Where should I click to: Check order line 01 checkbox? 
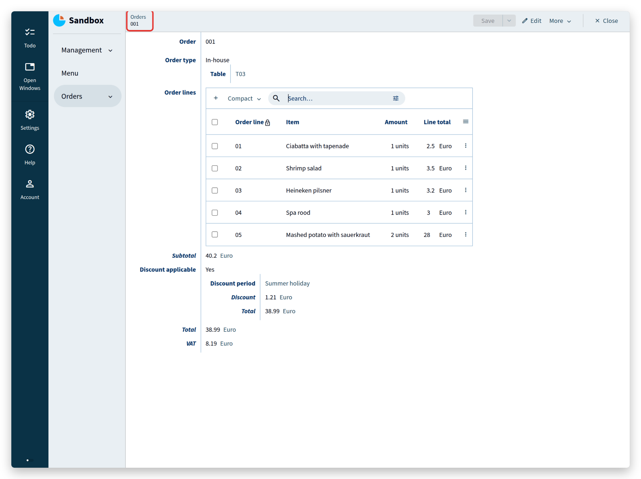(215, 146)
